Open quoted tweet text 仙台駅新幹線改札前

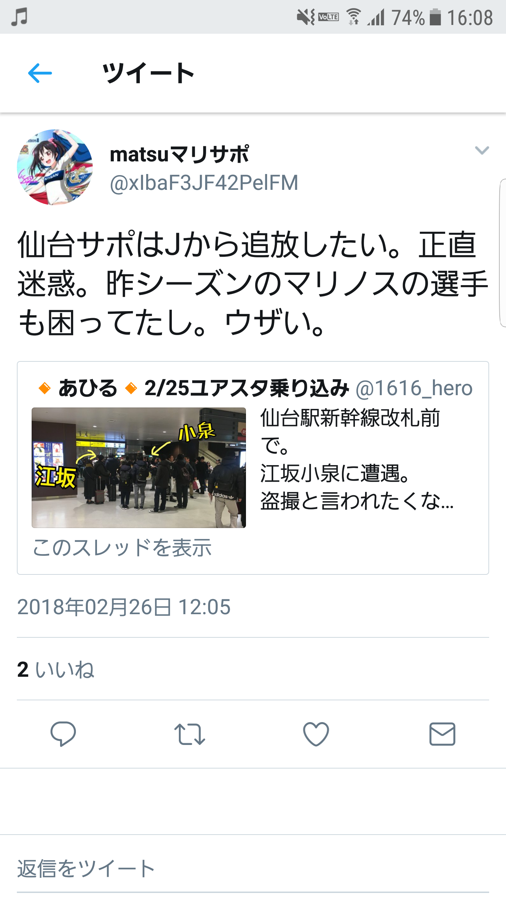click(350, 418)
